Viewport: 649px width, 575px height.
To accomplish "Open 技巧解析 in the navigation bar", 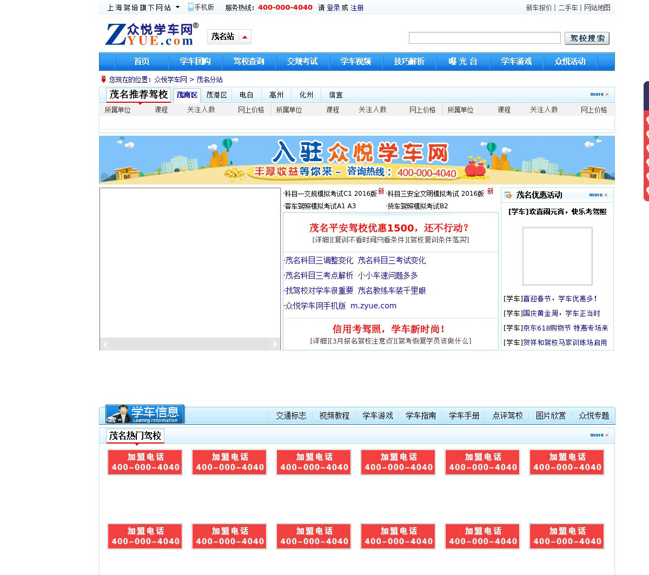I will click(x=409, y=62).
